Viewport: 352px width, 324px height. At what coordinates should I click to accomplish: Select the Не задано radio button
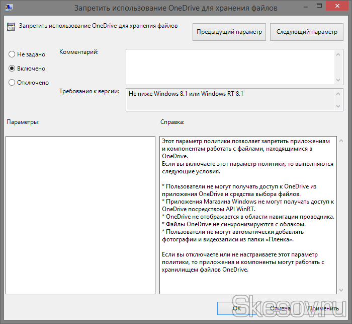pos(12,54)
